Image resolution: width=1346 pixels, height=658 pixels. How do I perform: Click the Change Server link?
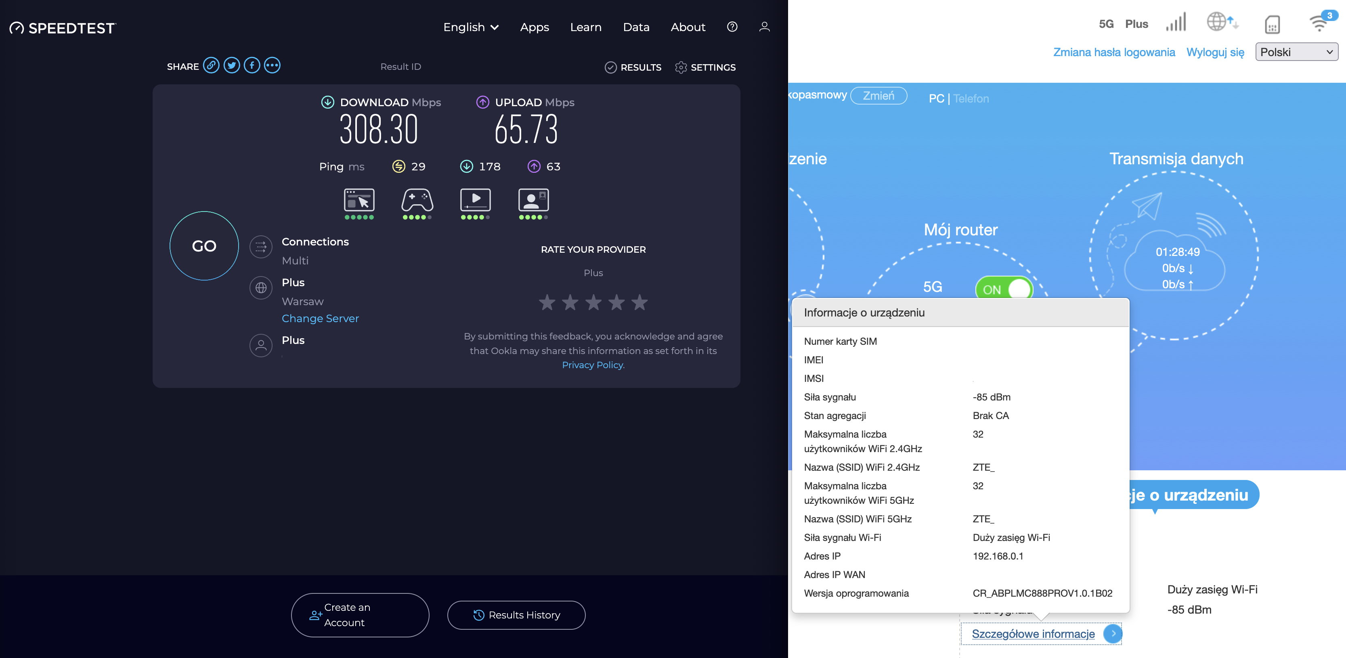click(320, 318)
